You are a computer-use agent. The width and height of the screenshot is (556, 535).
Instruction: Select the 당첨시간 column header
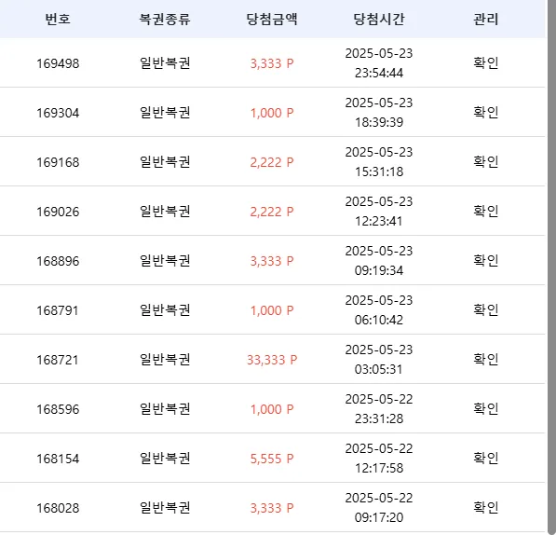point(379,19)
